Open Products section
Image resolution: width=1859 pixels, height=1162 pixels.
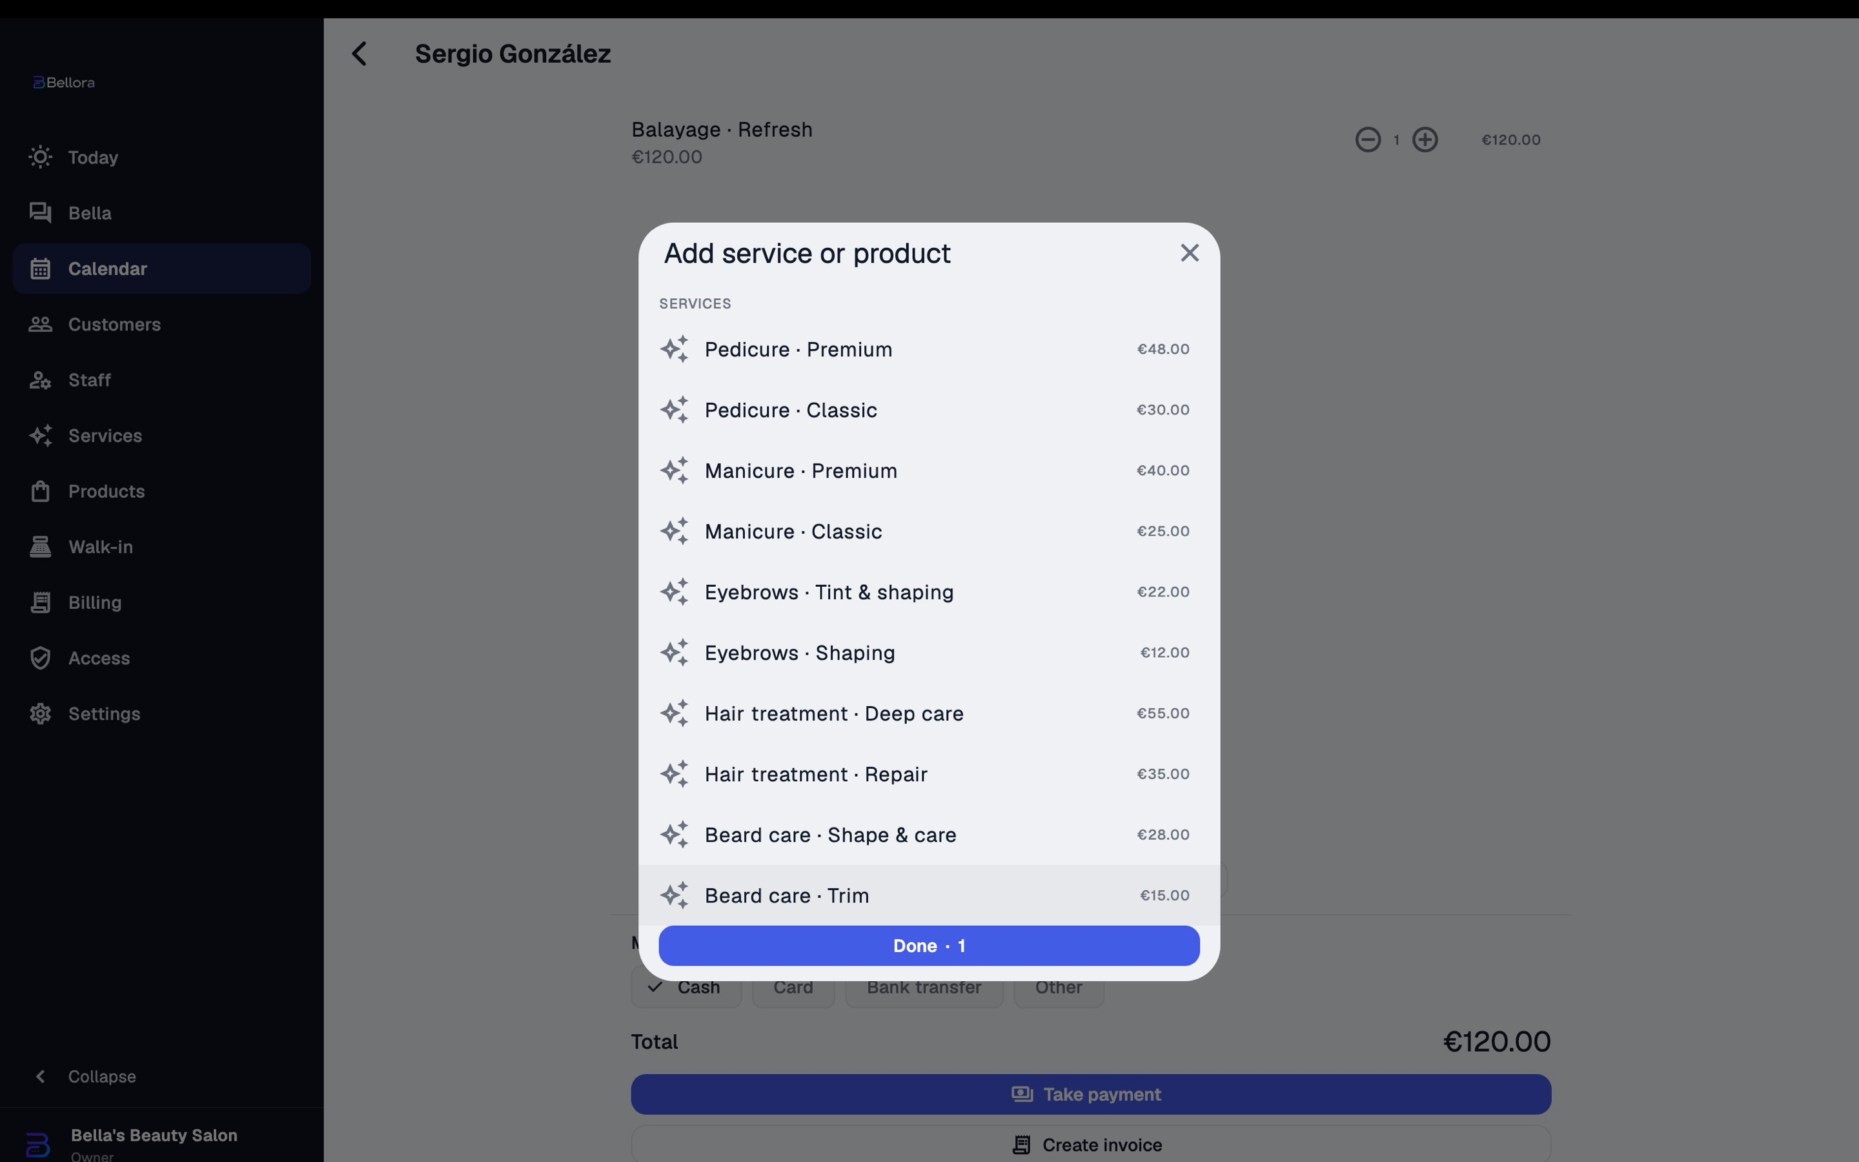pyautogui.click(x=161, y=491)
